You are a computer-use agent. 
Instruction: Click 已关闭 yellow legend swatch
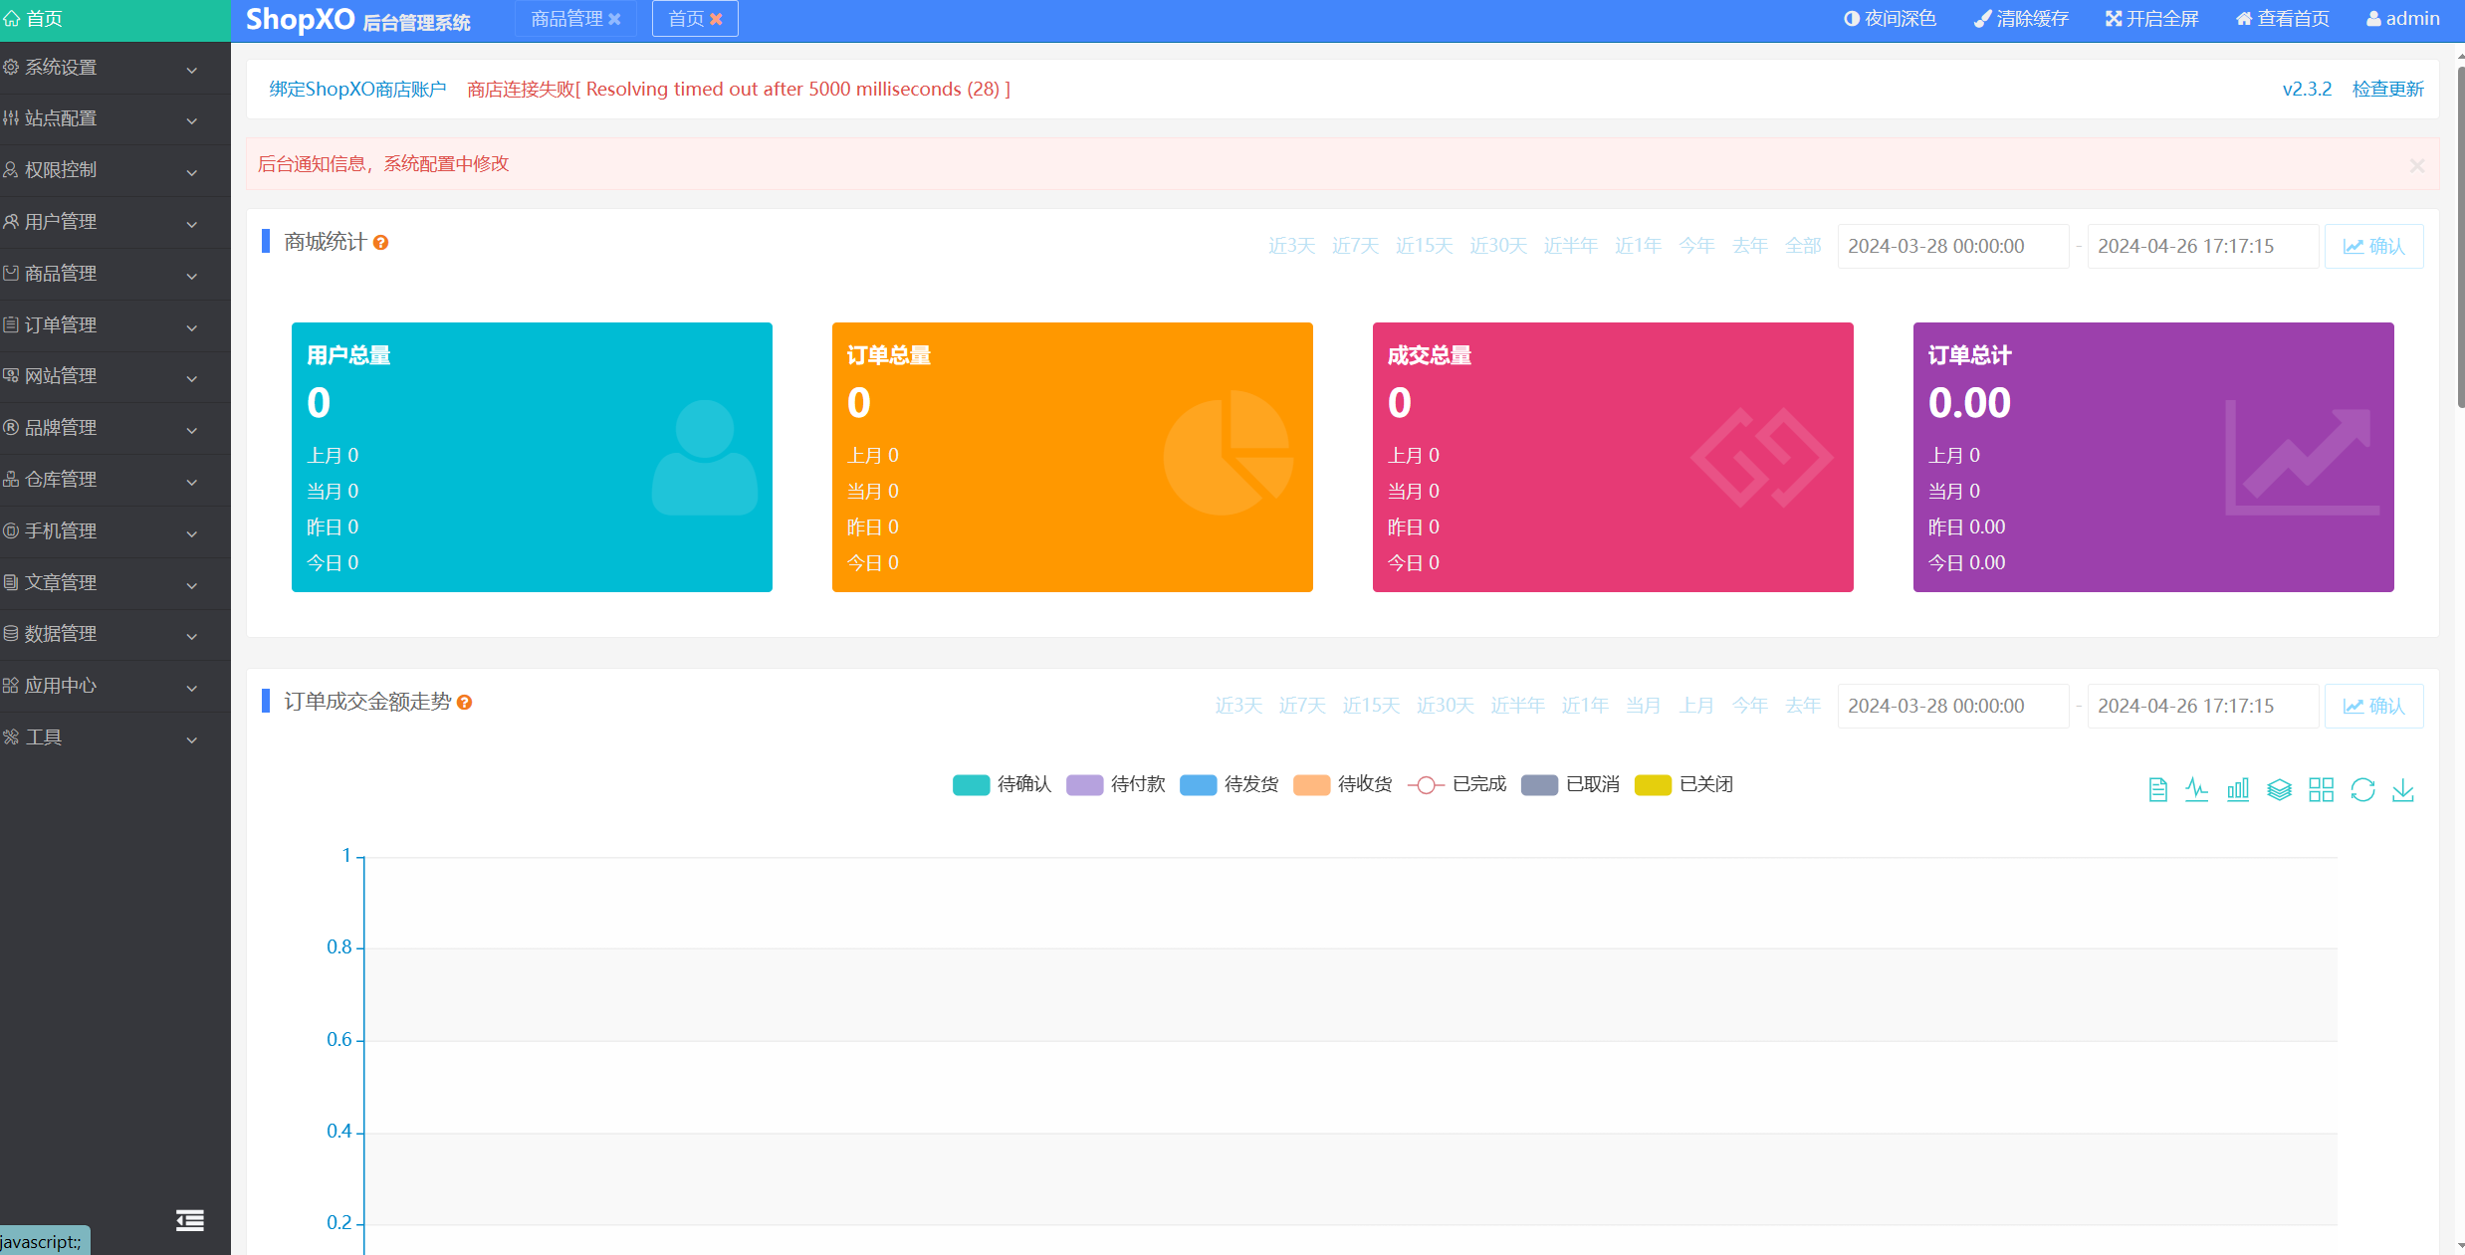(1653, 784)
